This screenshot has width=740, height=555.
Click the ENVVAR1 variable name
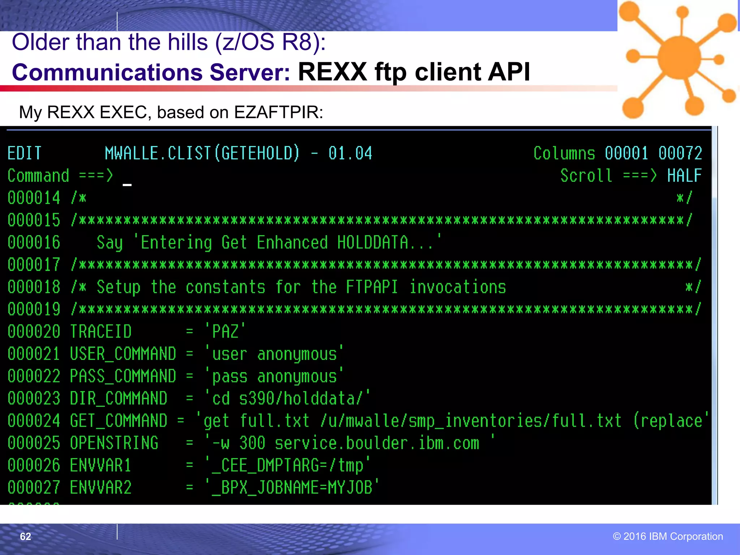(101, 465)
